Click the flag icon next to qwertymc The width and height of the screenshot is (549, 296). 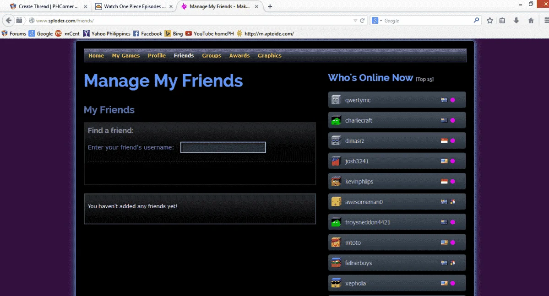point(444,100)
